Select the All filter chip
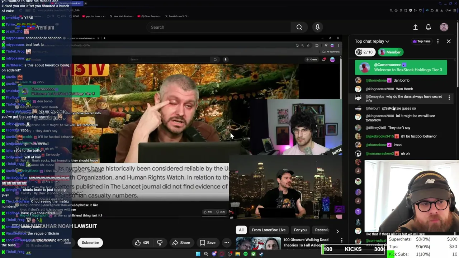The image size is (459, 258). tap(241, 230)
